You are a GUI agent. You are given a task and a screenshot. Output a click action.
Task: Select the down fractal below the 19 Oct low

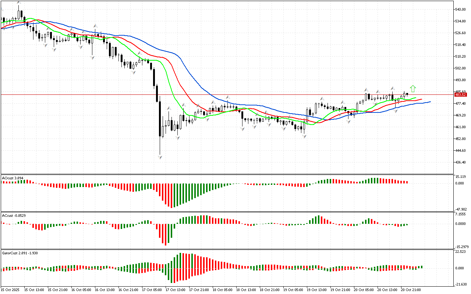click(304, 136)
